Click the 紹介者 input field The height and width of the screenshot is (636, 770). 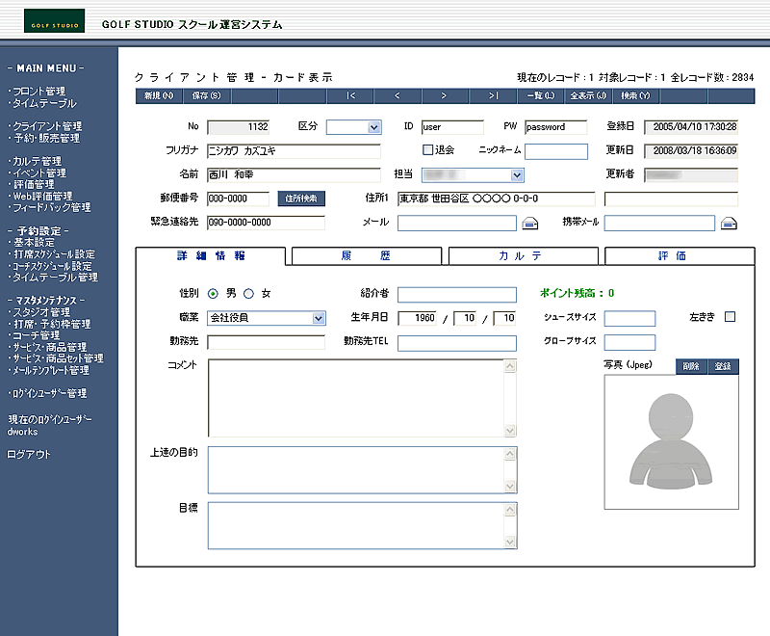tap(456, 295)
